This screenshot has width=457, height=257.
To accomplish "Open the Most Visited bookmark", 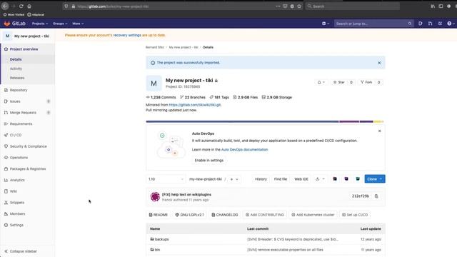I will [14, 14].
